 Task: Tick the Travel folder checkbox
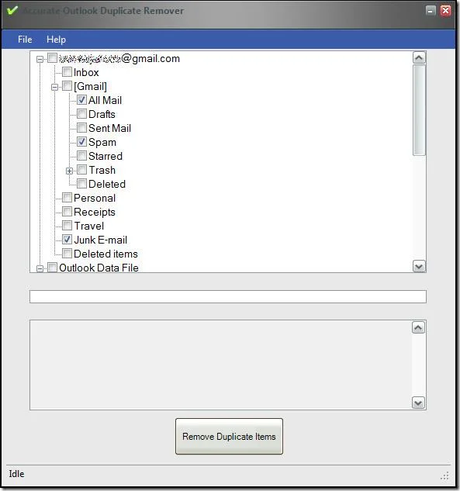pos(67,226)
